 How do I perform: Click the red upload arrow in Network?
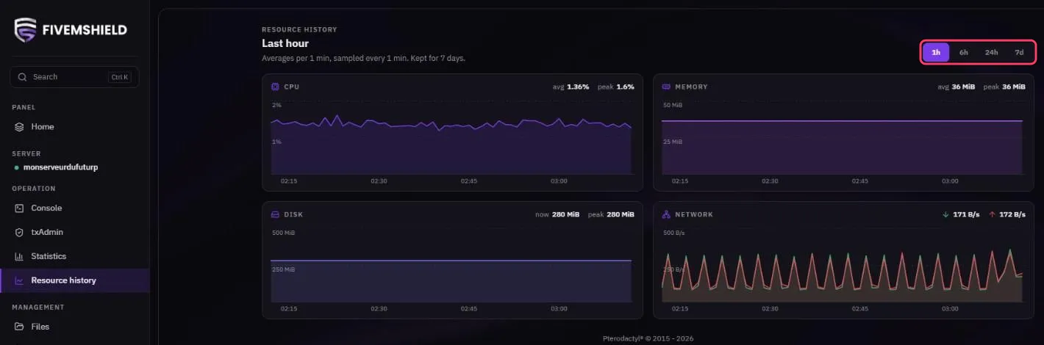coord(993,214)
